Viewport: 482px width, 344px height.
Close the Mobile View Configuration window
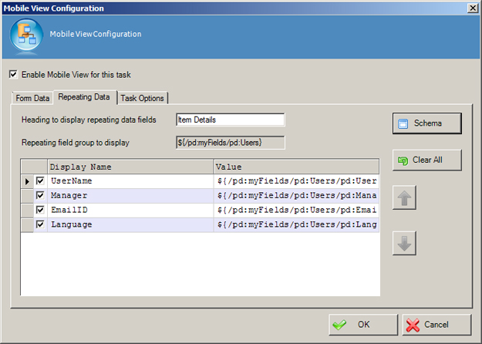pyautogui.click(x=472, y=7)
